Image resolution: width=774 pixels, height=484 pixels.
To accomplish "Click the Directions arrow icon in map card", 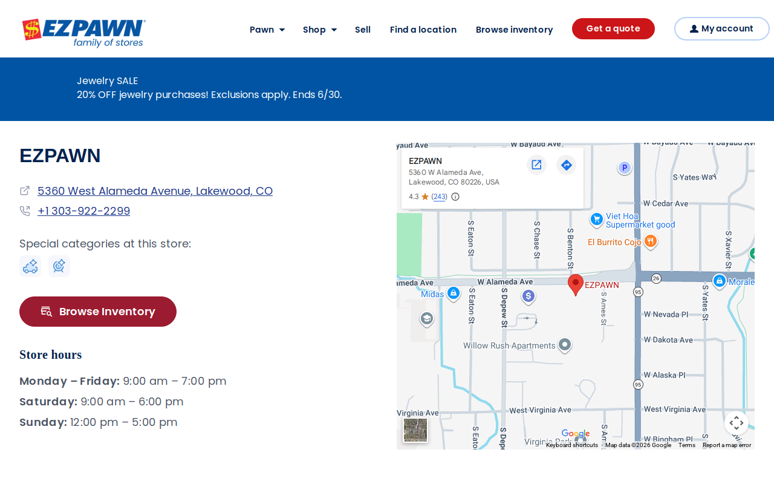I will click(566, 165).
